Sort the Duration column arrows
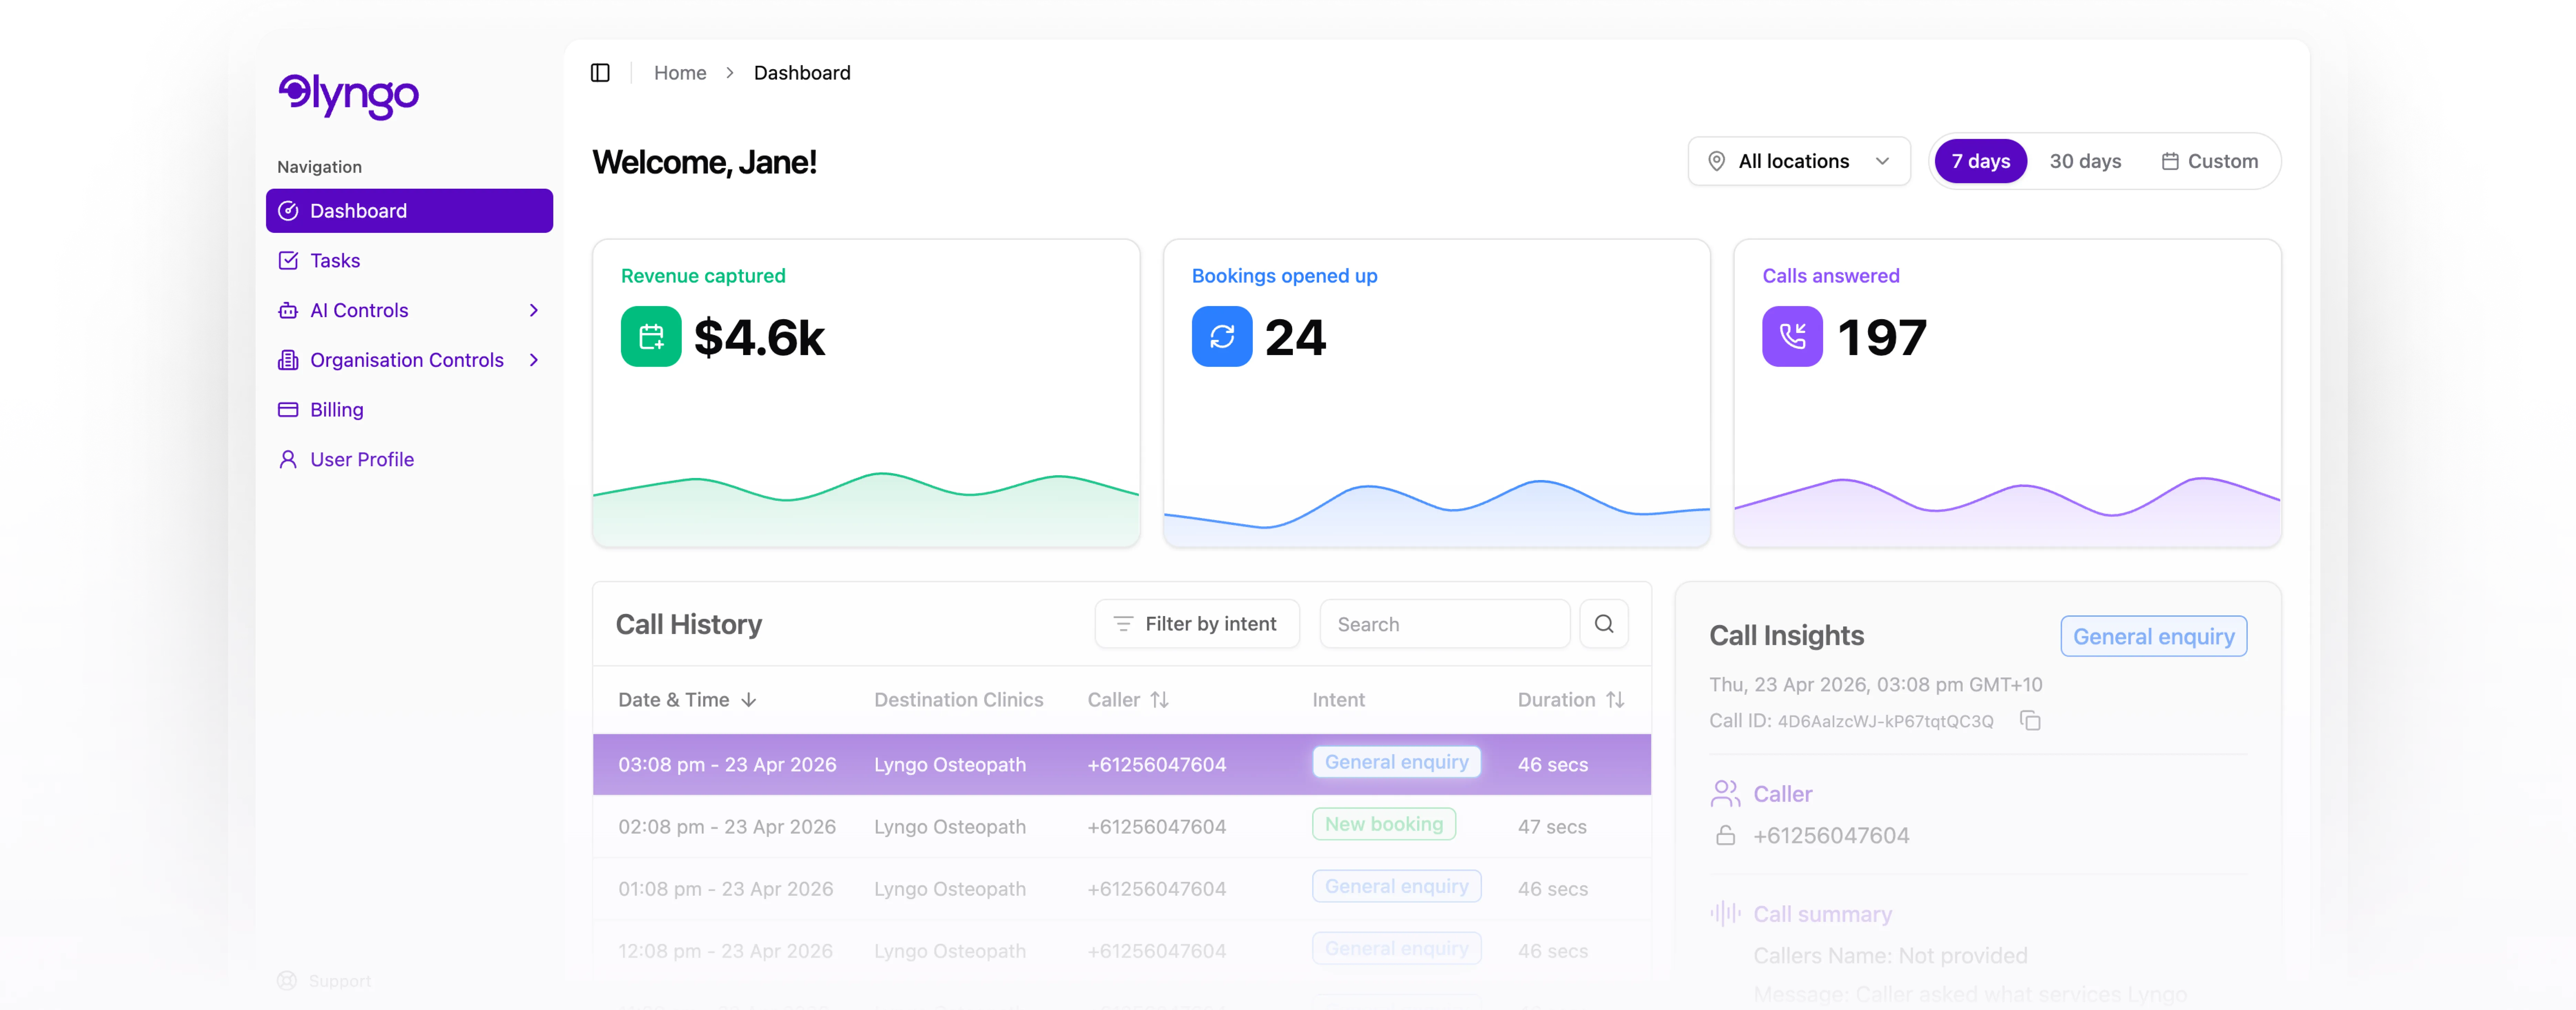Image resolution: width=2576 pixels, height=1010 pixels. 1615,700
